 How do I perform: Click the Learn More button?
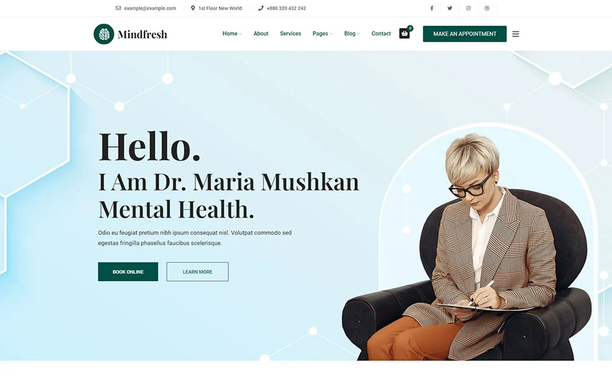pos(197,272)
